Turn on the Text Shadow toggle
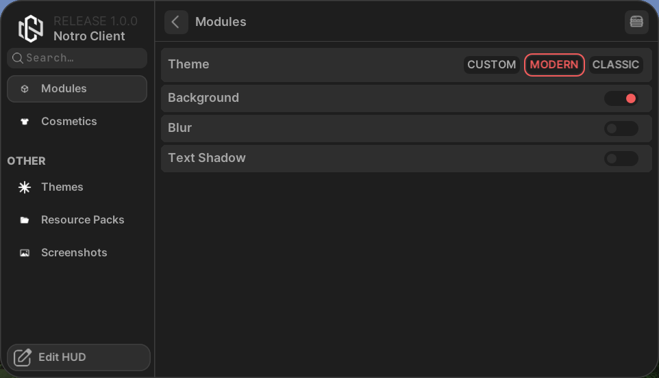This screenshot has height=378, width=659. [621, 159]
